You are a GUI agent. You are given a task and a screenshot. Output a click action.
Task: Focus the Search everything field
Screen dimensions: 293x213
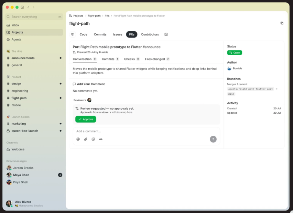(x=34, y=17)
